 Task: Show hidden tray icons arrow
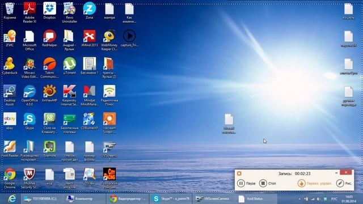[x=299, y=199]
